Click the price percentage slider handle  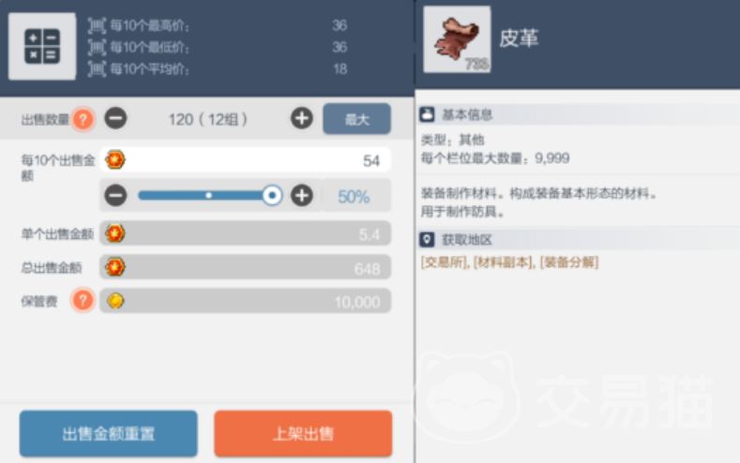pyautogui.click(x=272, y=195)
